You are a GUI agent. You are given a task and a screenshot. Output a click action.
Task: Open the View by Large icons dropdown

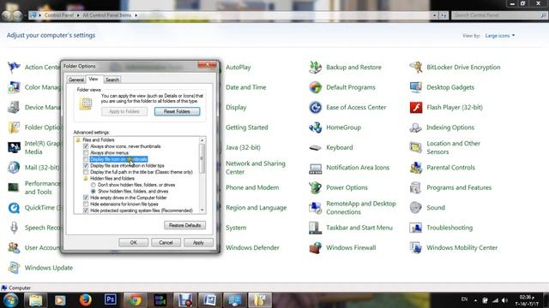[500, 36]
